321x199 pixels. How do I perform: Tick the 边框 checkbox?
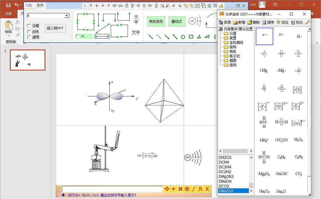click(x=29, y=26)
